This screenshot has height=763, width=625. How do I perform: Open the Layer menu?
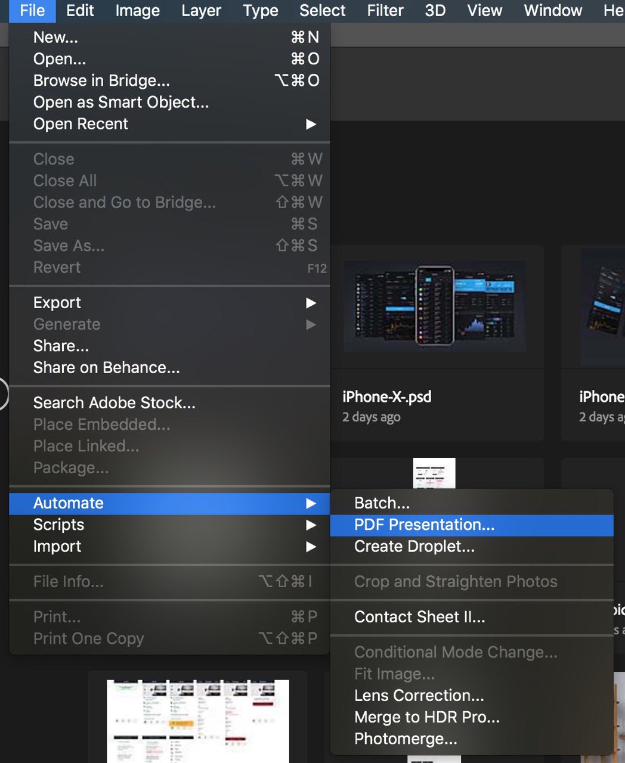[x=201, y=11]
